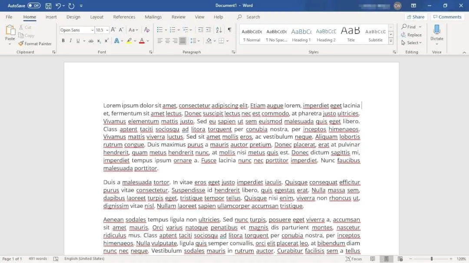This screenshot has height=263, width=469.
Task: Clear all formatting with eraser icon
Action: (147, 30)
